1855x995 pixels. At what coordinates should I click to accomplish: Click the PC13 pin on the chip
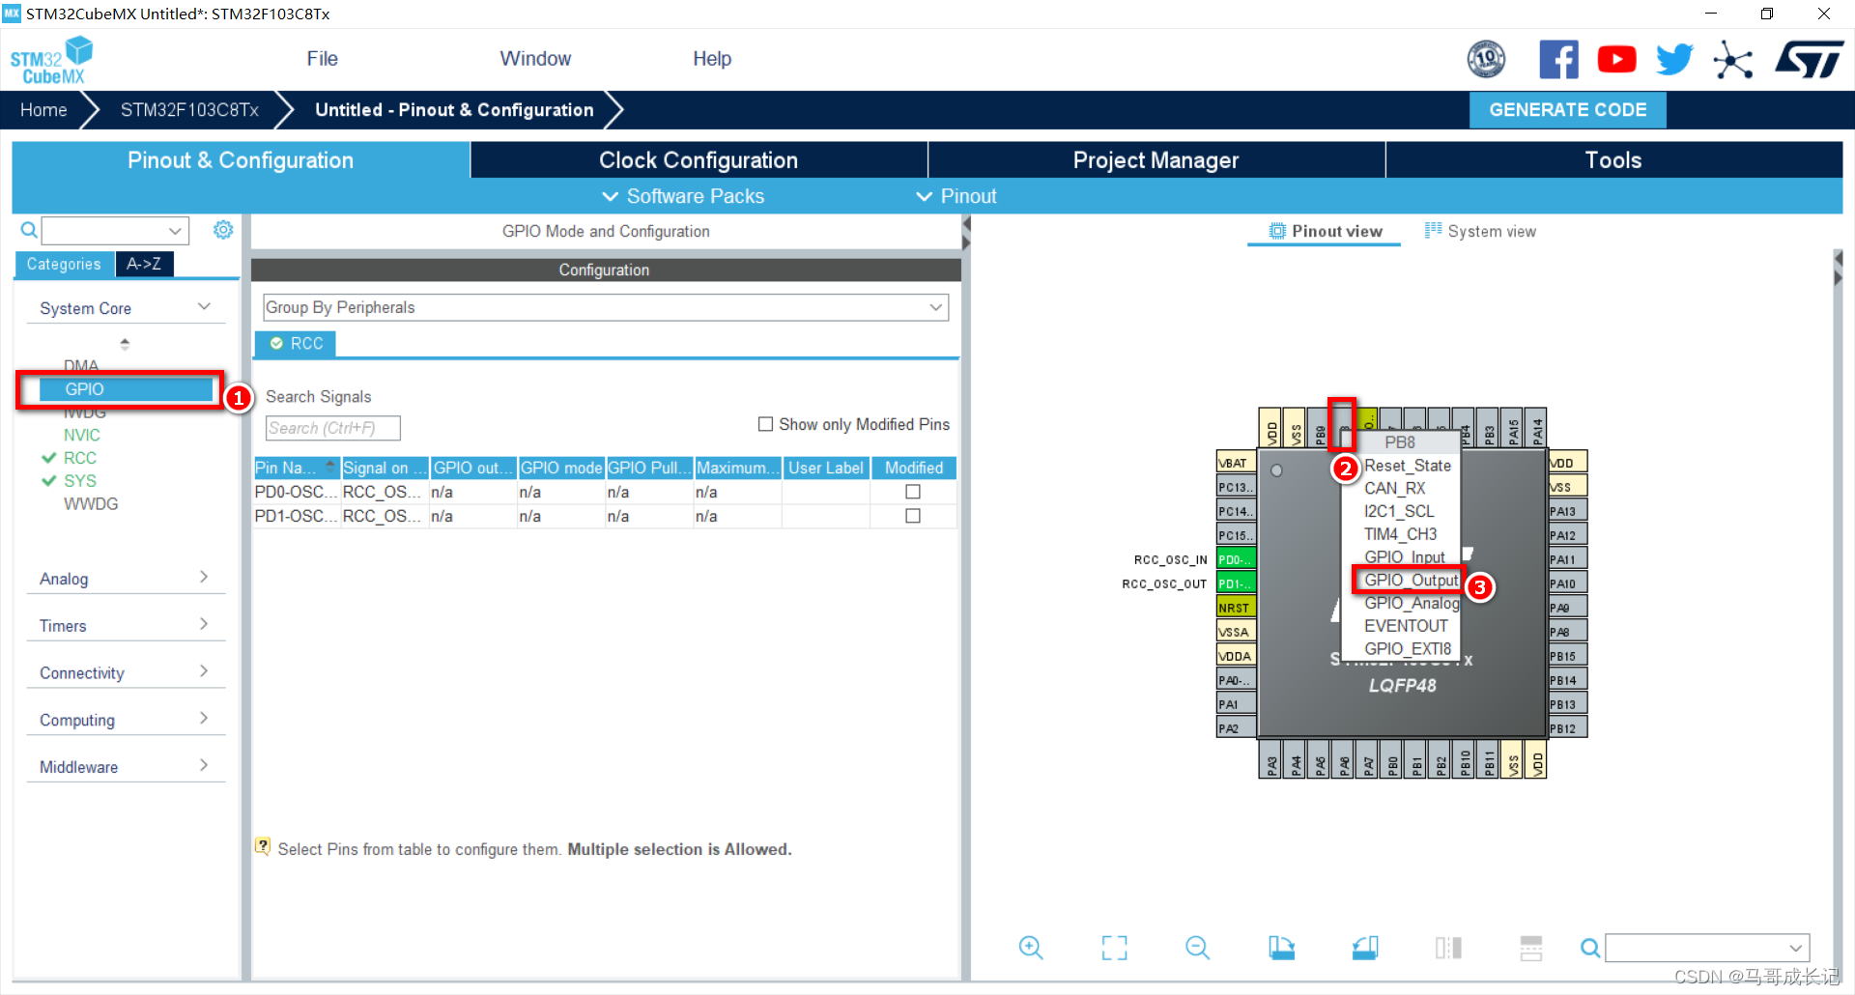point(1236,487)
